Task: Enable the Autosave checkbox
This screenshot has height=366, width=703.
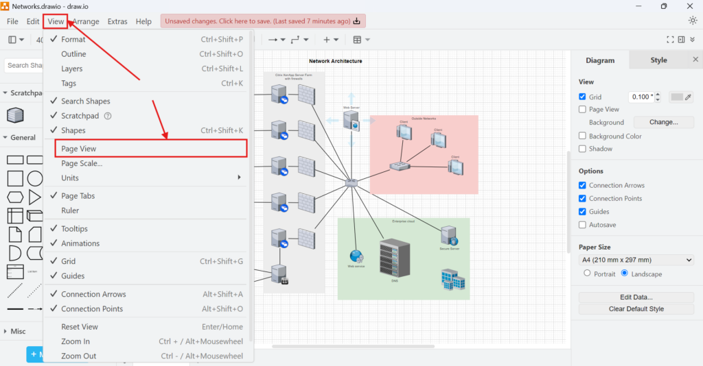Action: tap(583, 225)
